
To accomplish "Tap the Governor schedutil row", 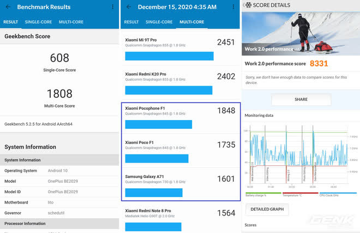I will 59,213.
